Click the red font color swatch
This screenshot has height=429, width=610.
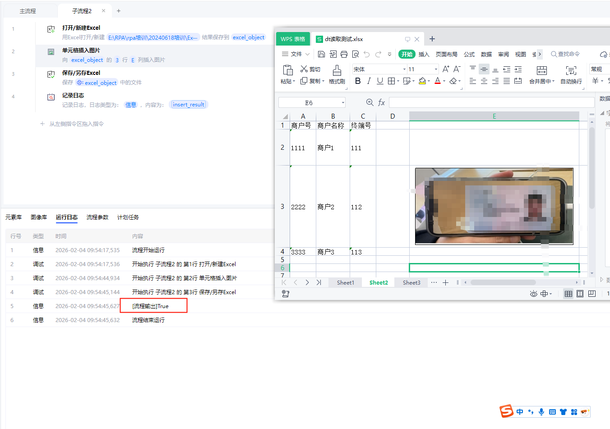437,81
